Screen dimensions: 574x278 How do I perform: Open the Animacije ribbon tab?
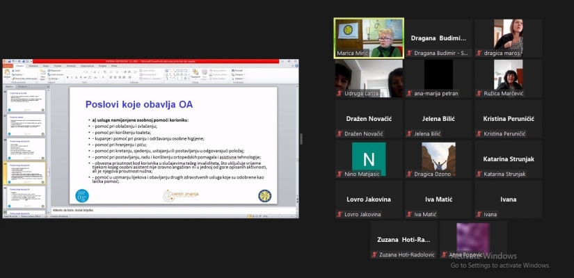tap(71, 65)
